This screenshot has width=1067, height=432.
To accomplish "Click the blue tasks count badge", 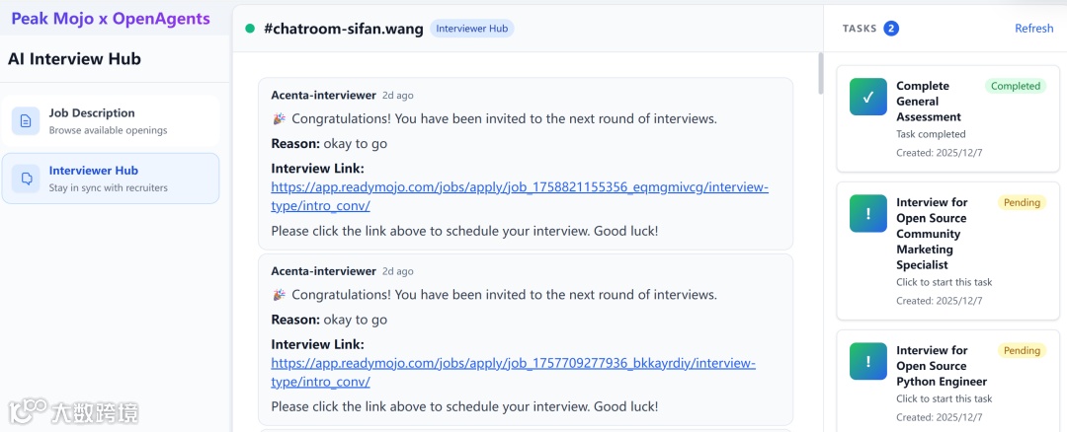I will 891,29.
